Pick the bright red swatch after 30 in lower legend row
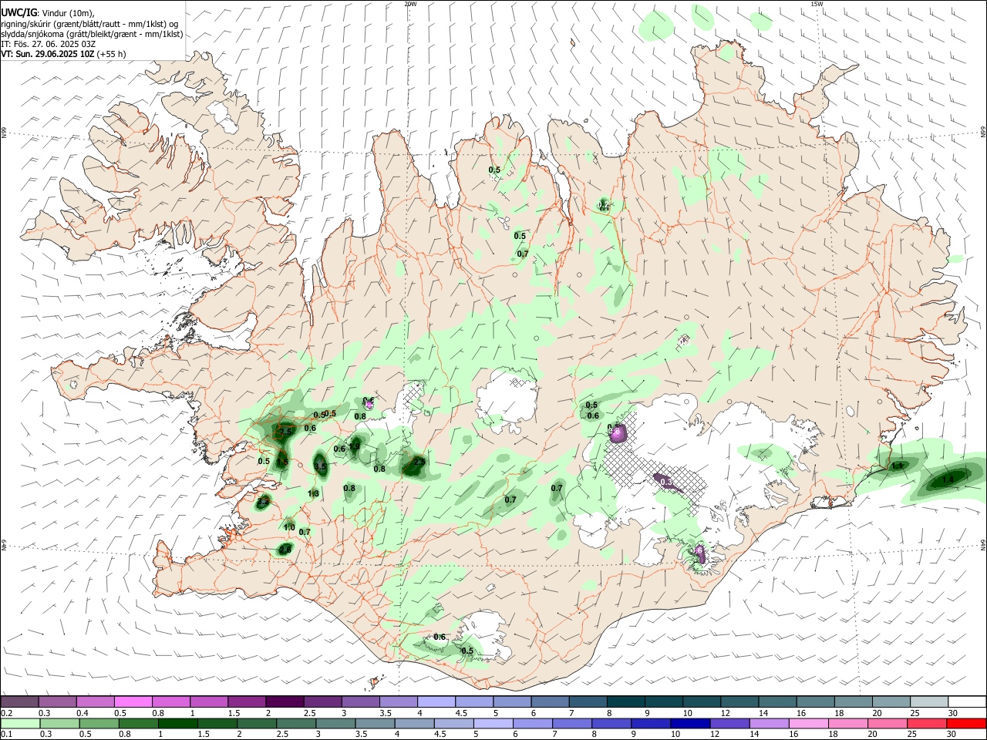This screenshot has width=987, height=740. (966, 724)
